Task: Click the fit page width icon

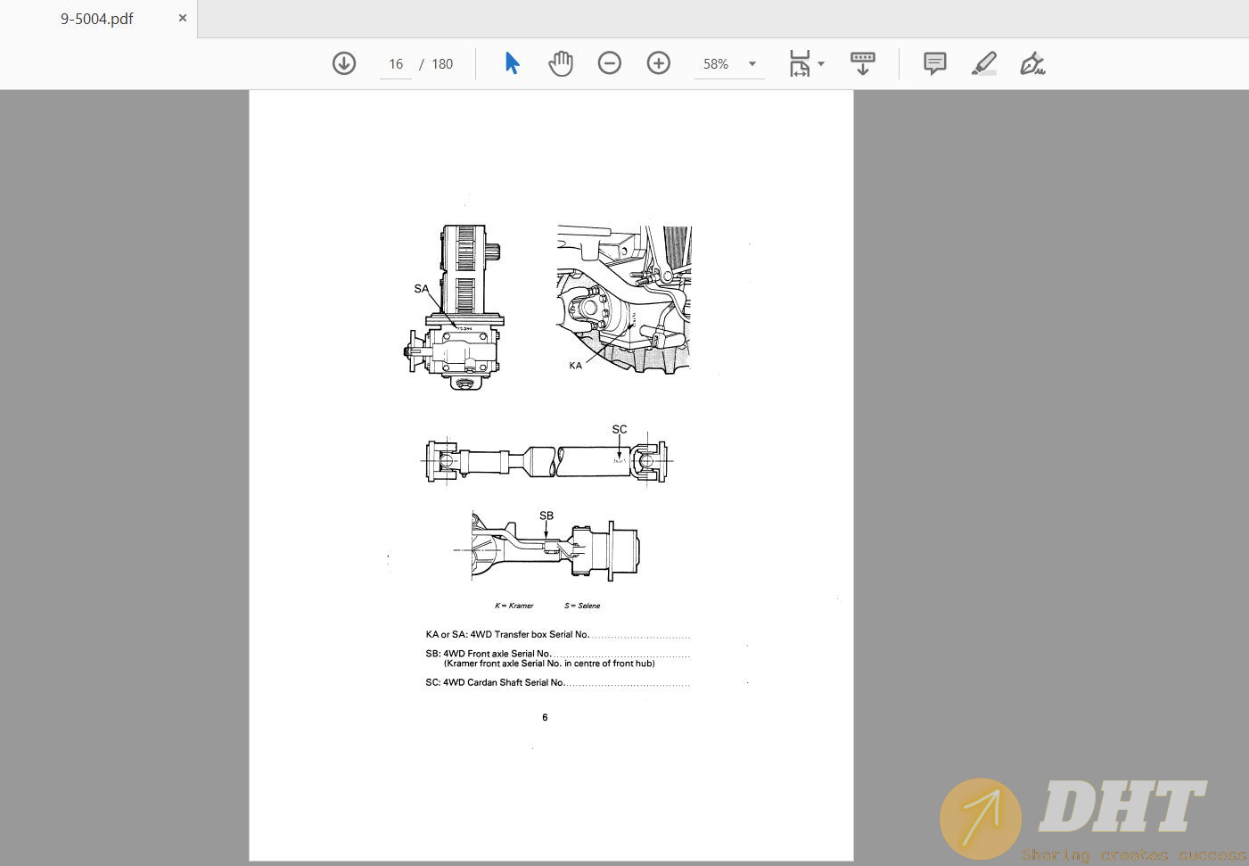Action: pos(800,63)
